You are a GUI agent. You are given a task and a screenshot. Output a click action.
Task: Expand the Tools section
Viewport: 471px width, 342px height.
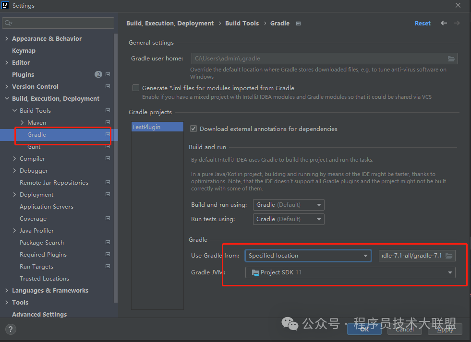pyautogui.click(x=7, y=302)
